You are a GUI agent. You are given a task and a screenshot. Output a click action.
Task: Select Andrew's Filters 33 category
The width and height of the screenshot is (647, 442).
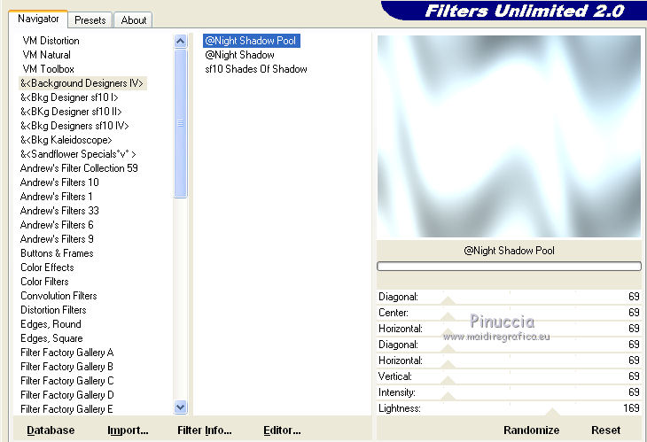click(x=59, y=211)
